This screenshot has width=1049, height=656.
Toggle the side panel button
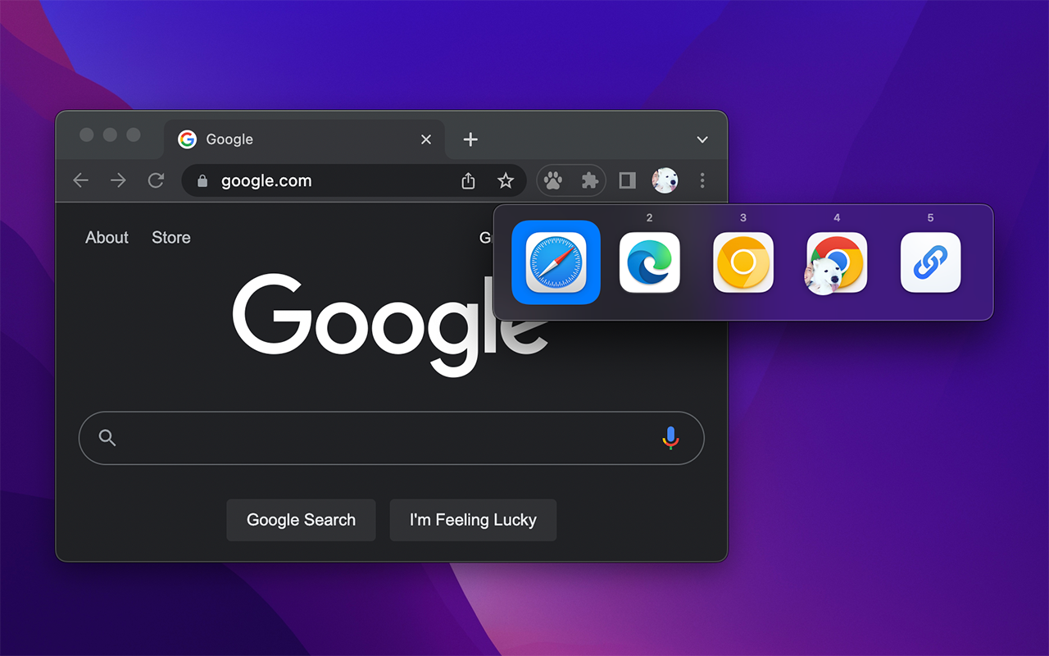click(x=627, y=180)
